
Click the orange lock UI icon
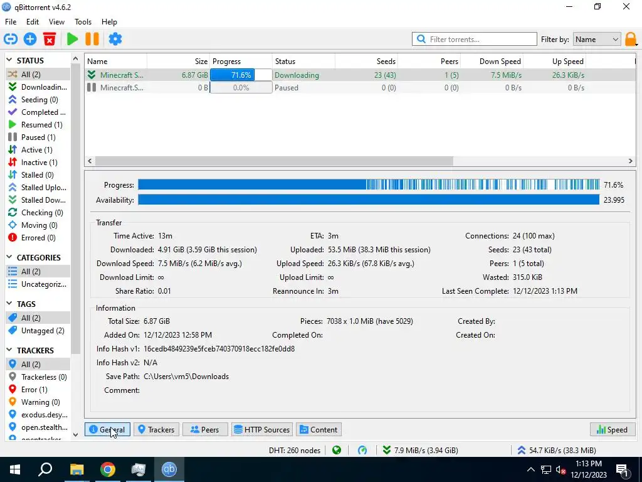tap(631, 40)
